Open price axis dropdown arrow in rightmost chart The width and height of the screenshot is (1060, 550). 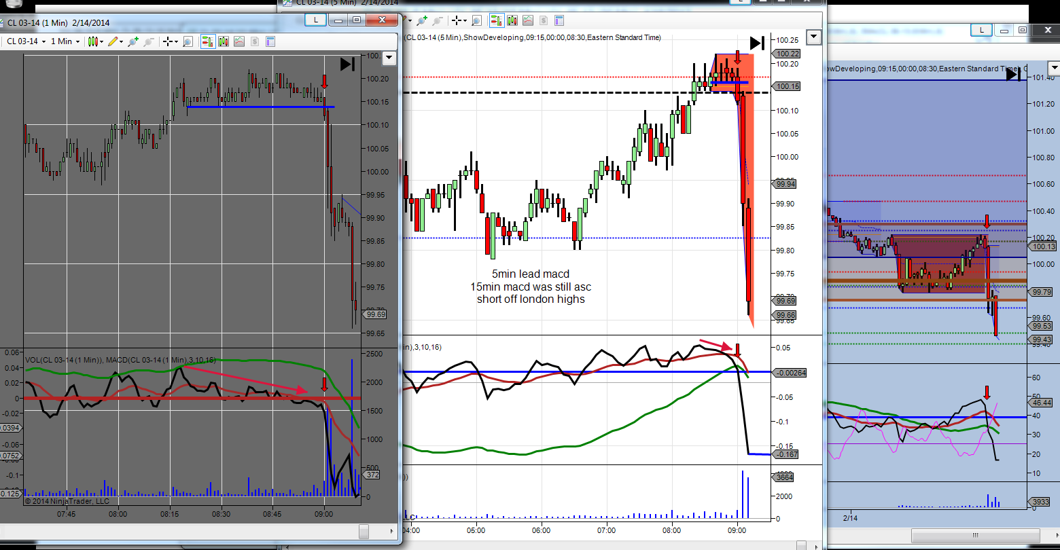click(x=1054, y=68)
